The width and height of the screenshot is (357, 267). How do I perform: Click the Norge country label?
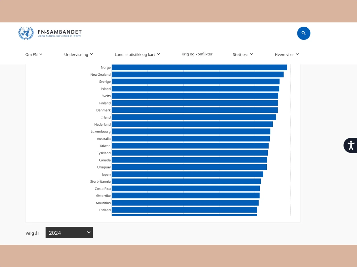click(106, 68)
